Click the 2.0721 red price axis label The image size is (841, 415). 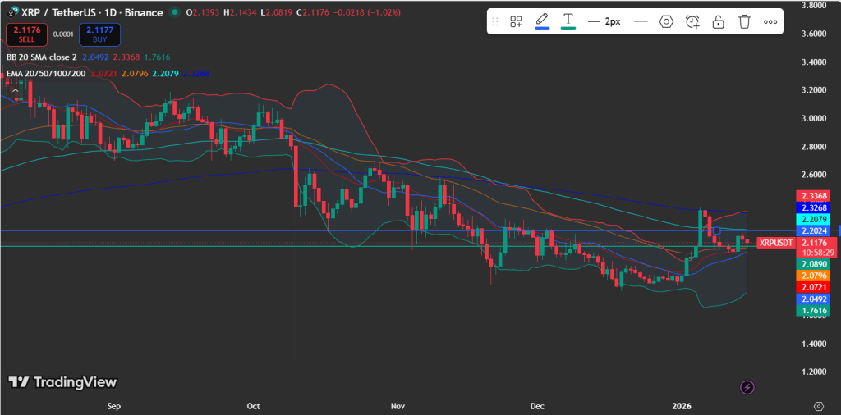pyautogui.click(x=812, y=288)
